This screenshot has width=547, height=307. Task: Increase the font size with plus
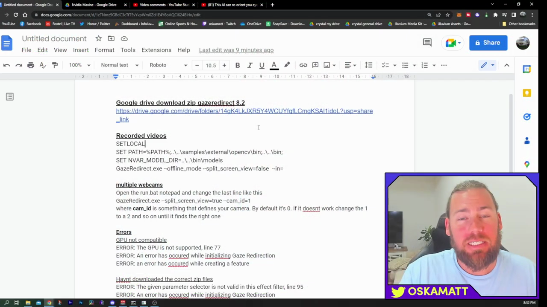tap(224, 65)
